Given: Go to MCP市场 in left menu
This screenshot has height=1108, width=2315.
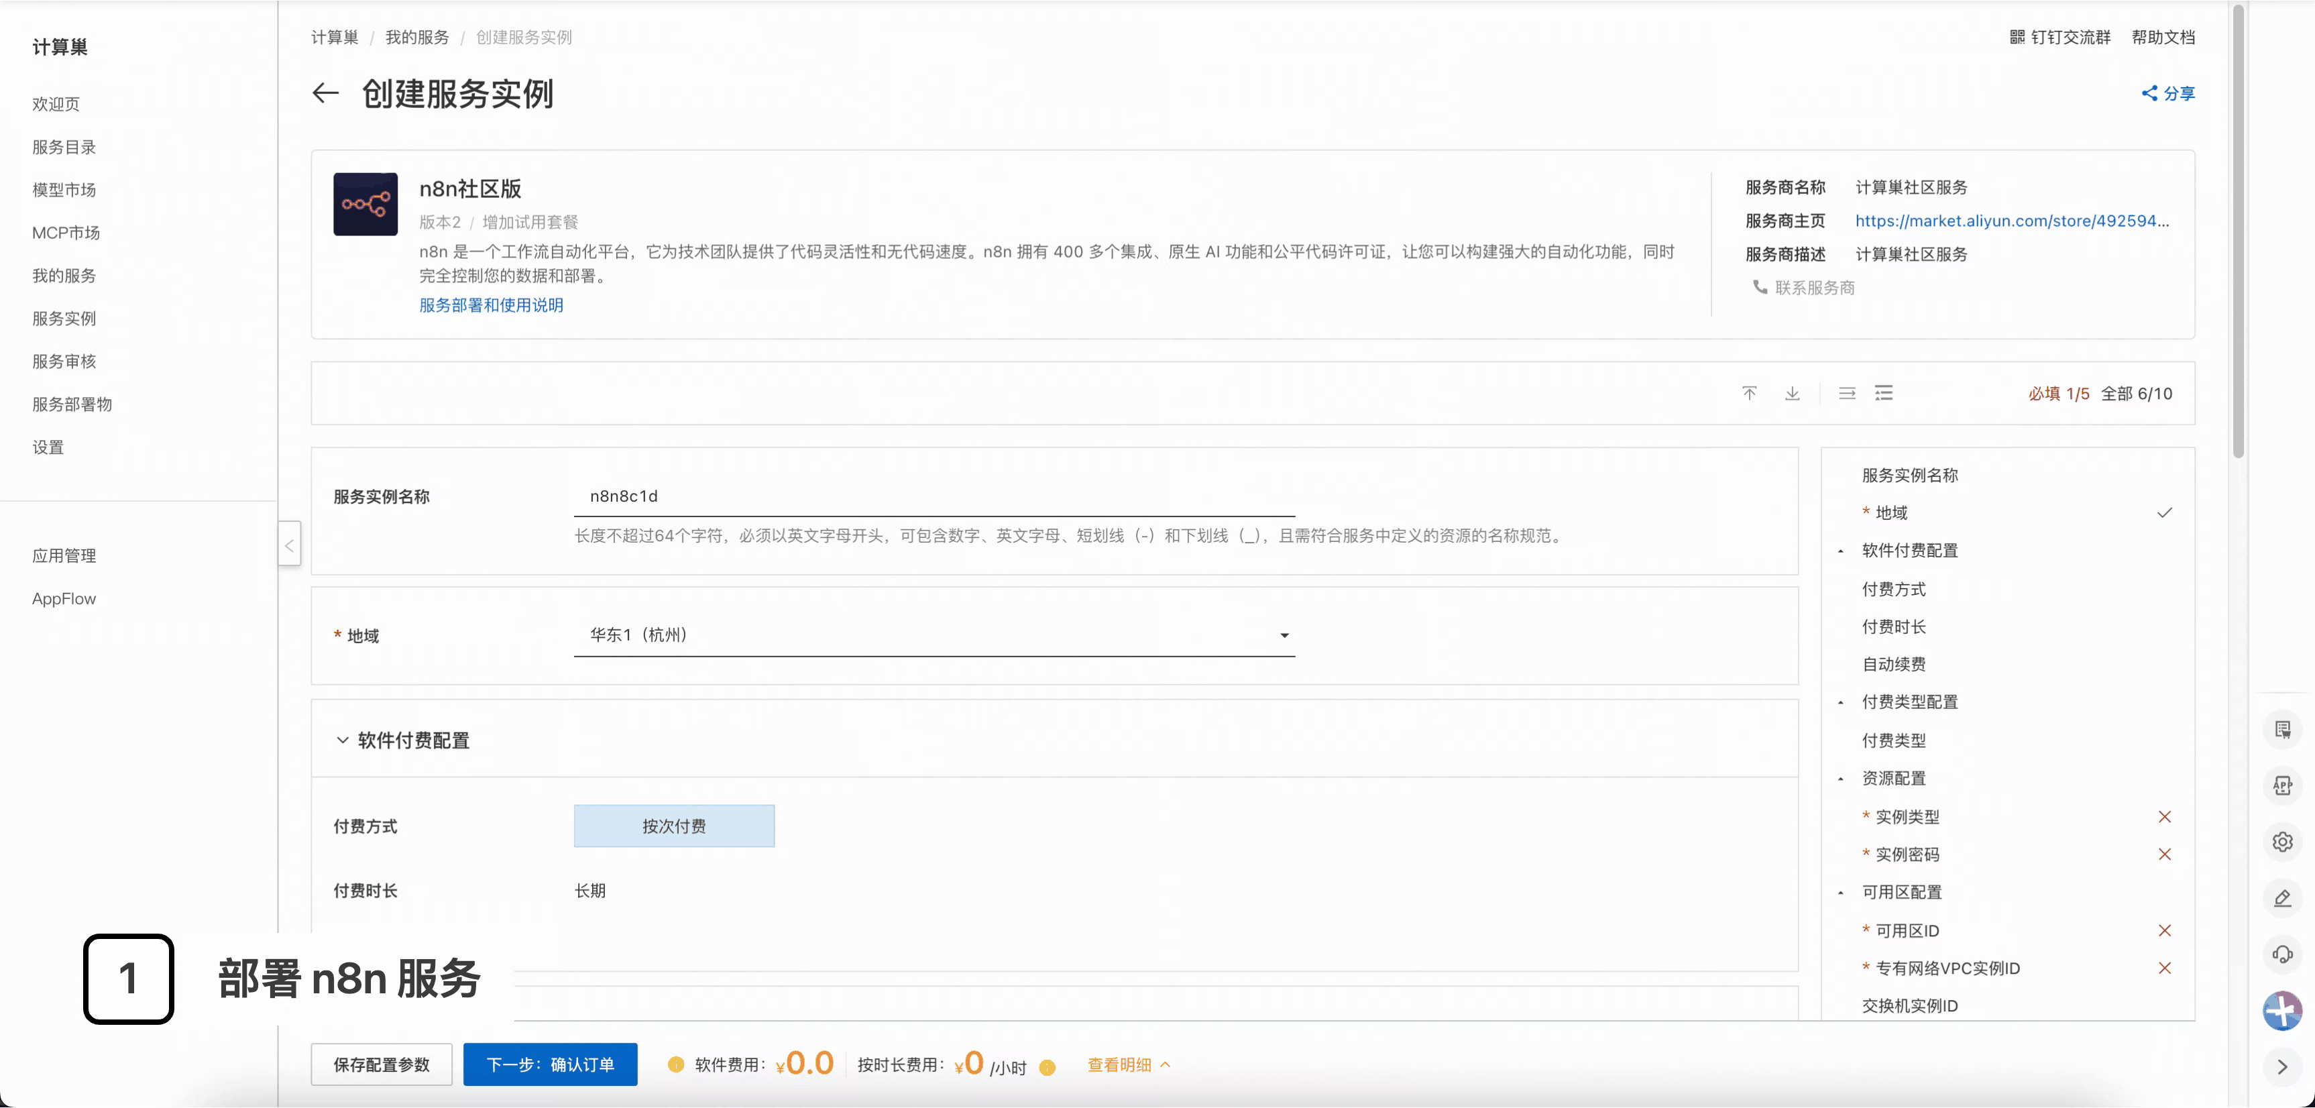Looking at the screenshot, I should (x=66, y=233).
